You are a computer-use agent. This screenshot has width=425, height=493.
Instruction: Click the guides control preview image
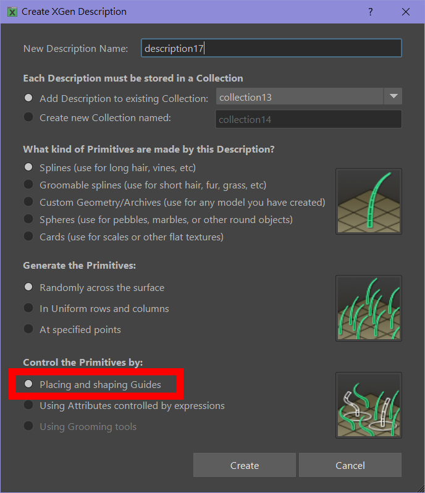tap(368, 405)
